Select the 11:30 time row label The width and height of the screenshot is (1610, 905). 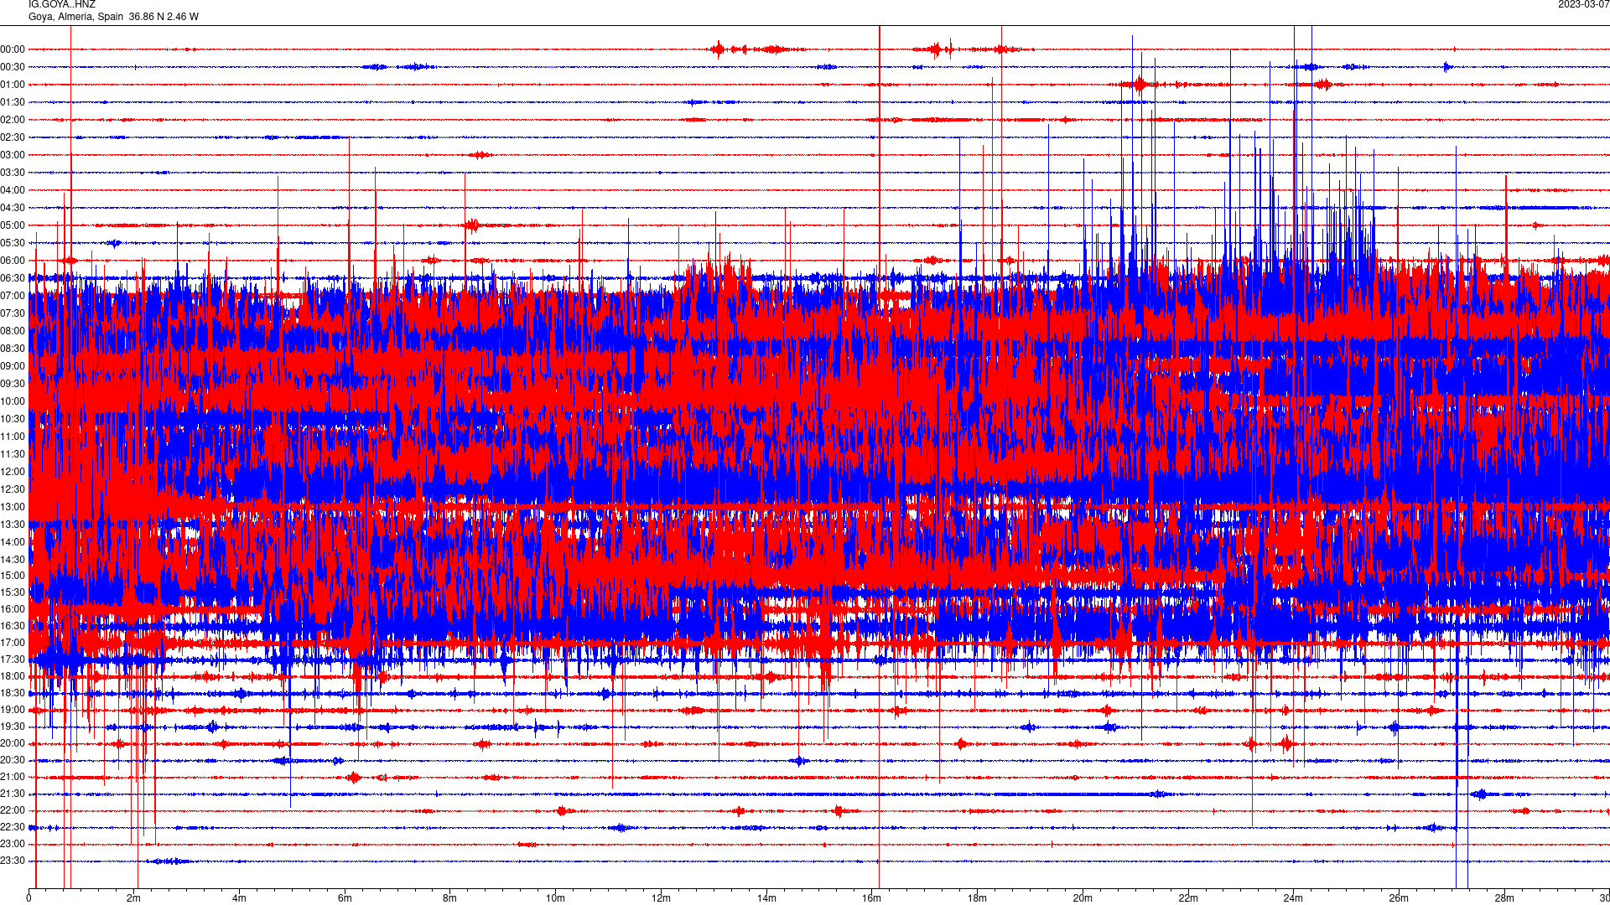tap(13, 454)
